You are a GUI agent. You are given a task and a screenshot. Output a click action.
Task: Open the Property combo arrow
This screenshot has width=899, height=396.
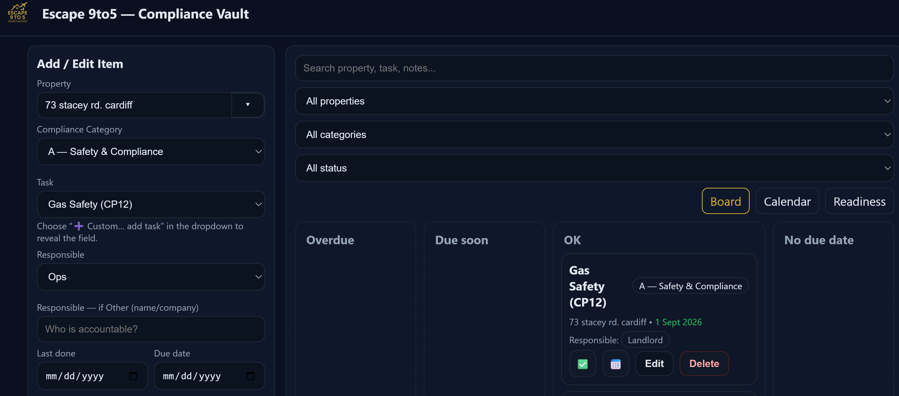(248, 105)
